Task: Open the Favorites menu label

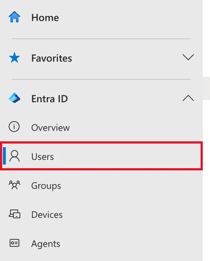Action: [x=52, y=58]
